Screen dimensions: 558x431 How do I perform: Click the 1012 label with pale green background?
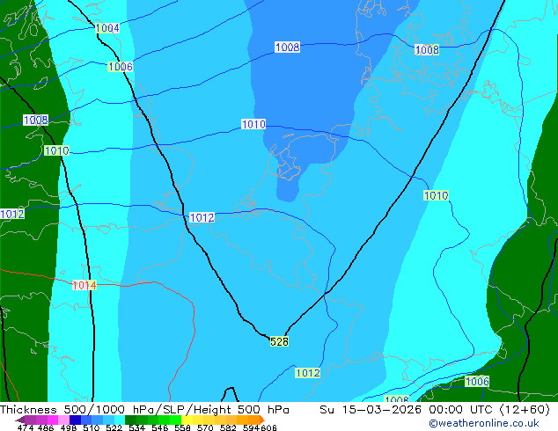[x=308, y=373]
